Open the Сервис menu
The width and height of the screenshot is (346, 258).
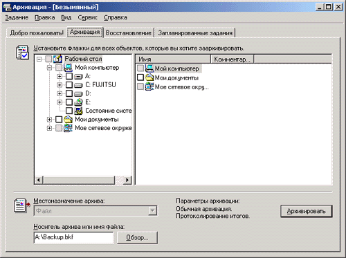pos(87,17)
